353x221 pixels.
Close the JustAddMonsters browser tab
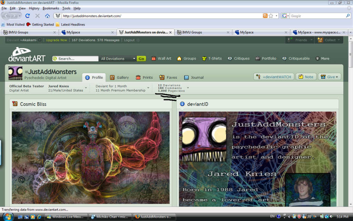click(170, 32)
